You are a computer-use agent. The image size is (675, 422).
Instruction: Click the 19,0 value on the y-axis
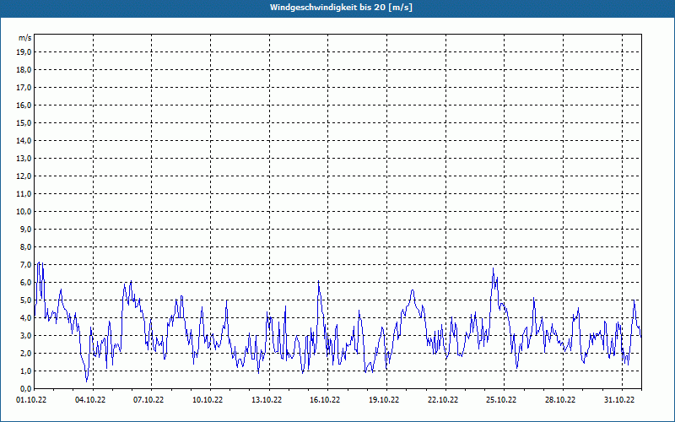tap(24, 51)
